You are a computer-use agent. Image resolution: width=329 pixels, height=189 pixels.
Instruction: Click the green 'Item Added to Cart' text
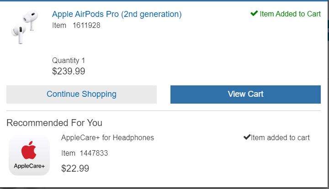point(290,14)
